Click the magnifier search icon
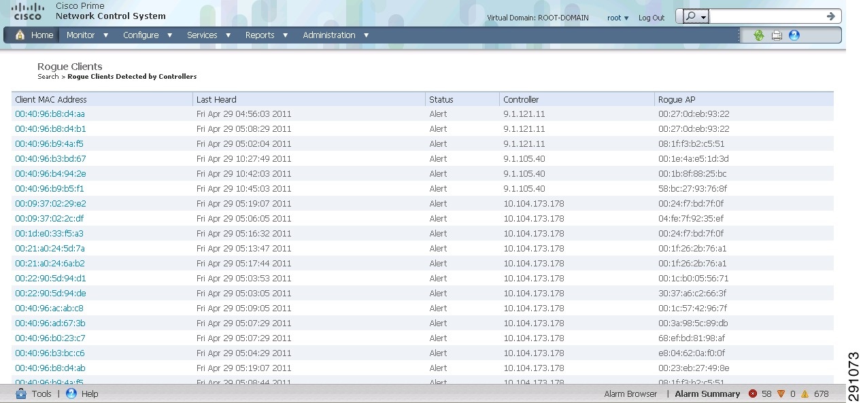Image resolution: width=863 pixels, height=403 pixels. tap(690, 15)
